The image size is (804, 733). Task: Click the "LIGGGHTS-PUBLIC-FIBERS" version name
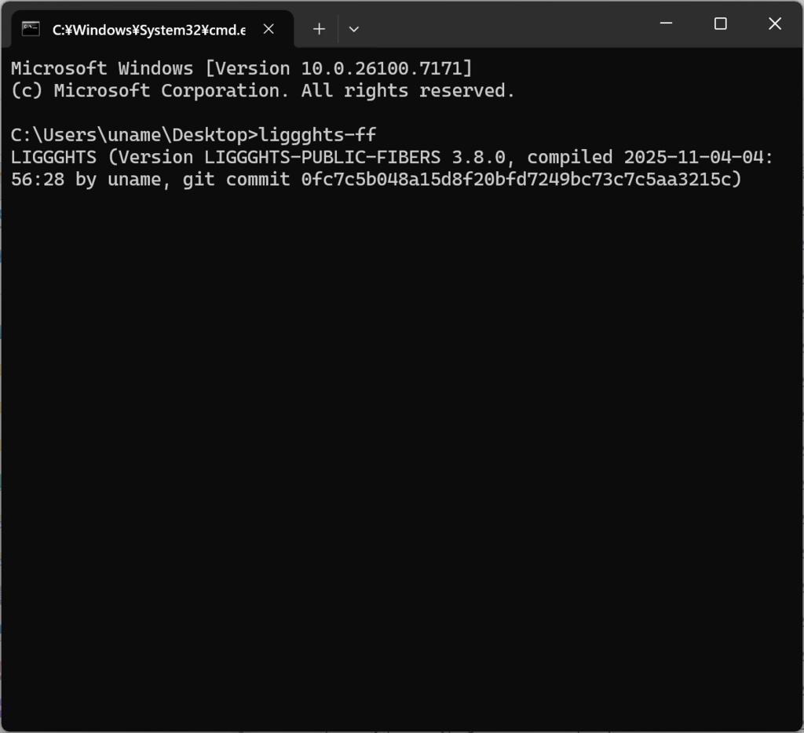322,157
